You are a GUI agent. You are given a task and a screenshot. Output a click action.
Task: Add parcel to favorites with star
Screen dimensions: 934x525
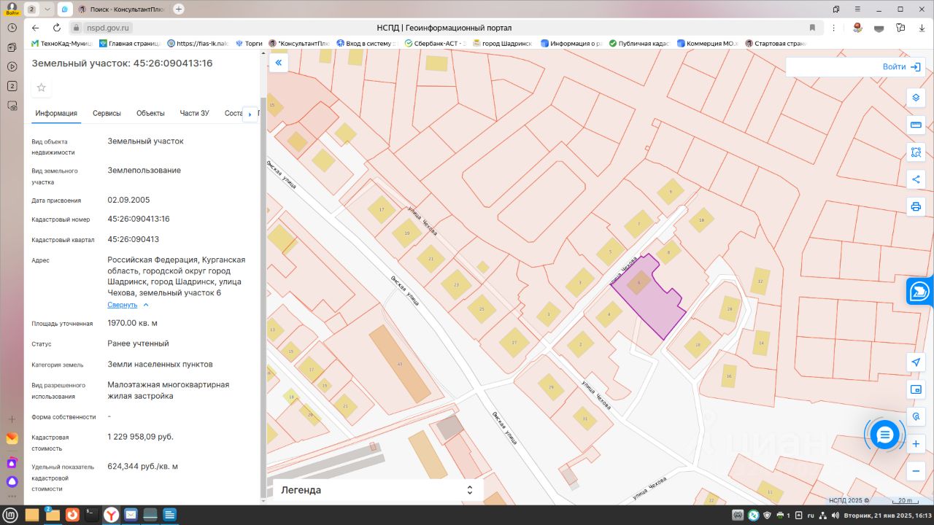coord(42,87)
